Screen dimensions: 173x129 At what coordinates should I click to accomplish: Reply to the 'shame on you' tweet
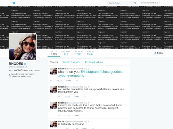click(x=51, y=81)
